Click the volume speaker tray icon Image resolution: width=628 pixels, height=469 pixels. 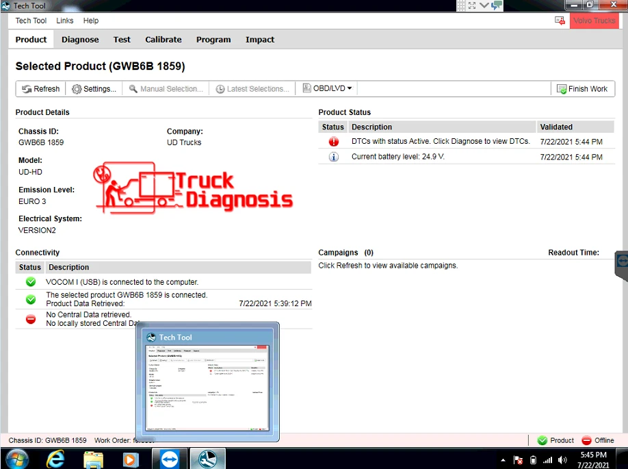tap(562, 460)
